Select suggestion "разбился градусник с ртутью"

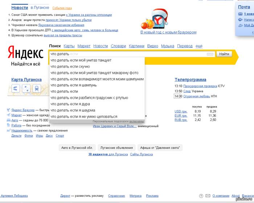[97, 98]
